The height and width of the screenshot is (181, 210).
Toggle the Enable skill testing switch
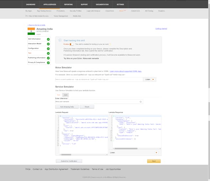(72, 44)
